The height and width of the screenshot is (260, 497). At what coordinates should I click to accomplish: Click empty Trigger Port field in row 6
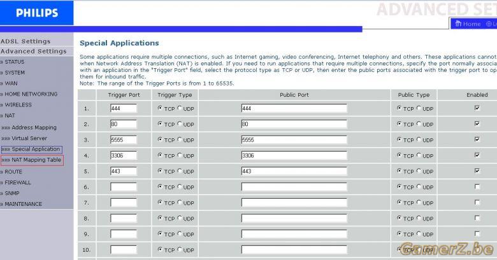pos(124,187)
